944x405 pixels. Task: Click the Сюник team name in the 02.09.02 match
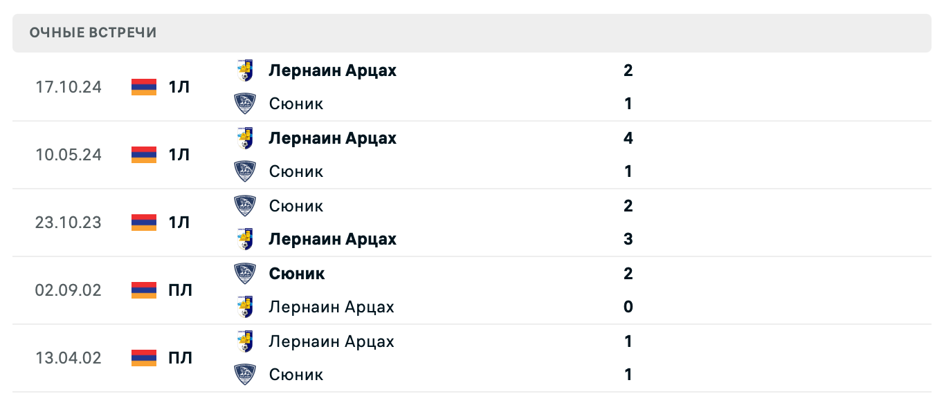(x=296, y=273)
